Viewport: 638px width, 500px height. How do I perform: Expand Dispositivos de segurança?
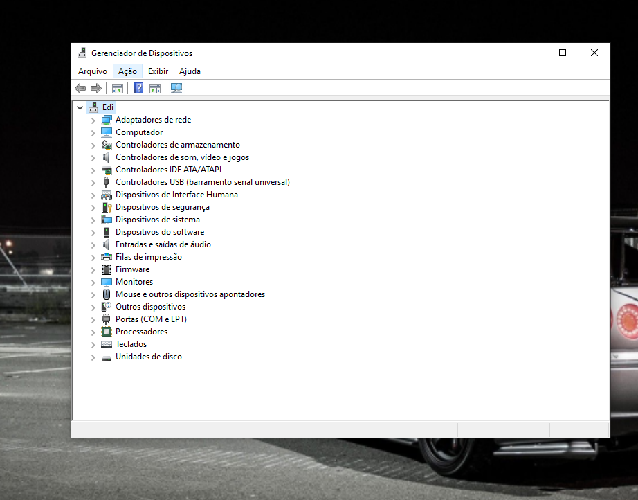(x=93, y=208)
